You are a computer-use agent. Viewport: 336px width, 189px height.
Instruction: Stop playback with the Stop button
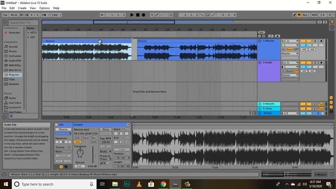point(138,15)
